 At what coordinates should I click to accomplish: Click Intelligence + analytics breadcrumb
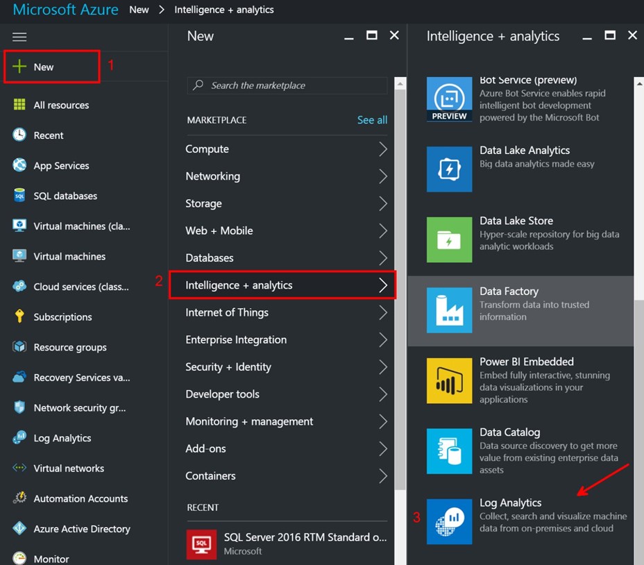point(224,10)
